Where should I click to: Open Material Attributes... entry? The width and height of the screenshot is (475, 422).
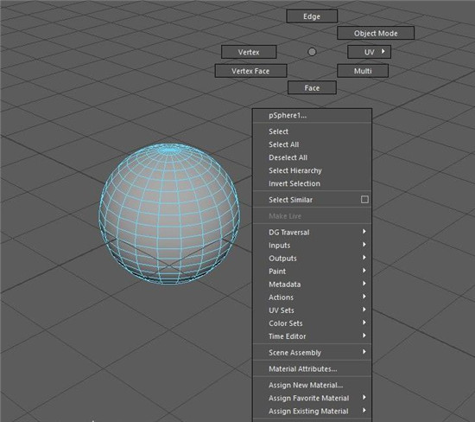[313, 369]
